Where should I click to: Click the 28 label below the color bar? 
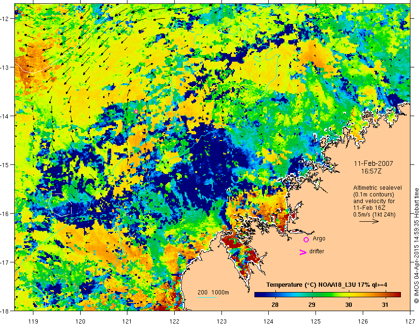pos(275,305)
